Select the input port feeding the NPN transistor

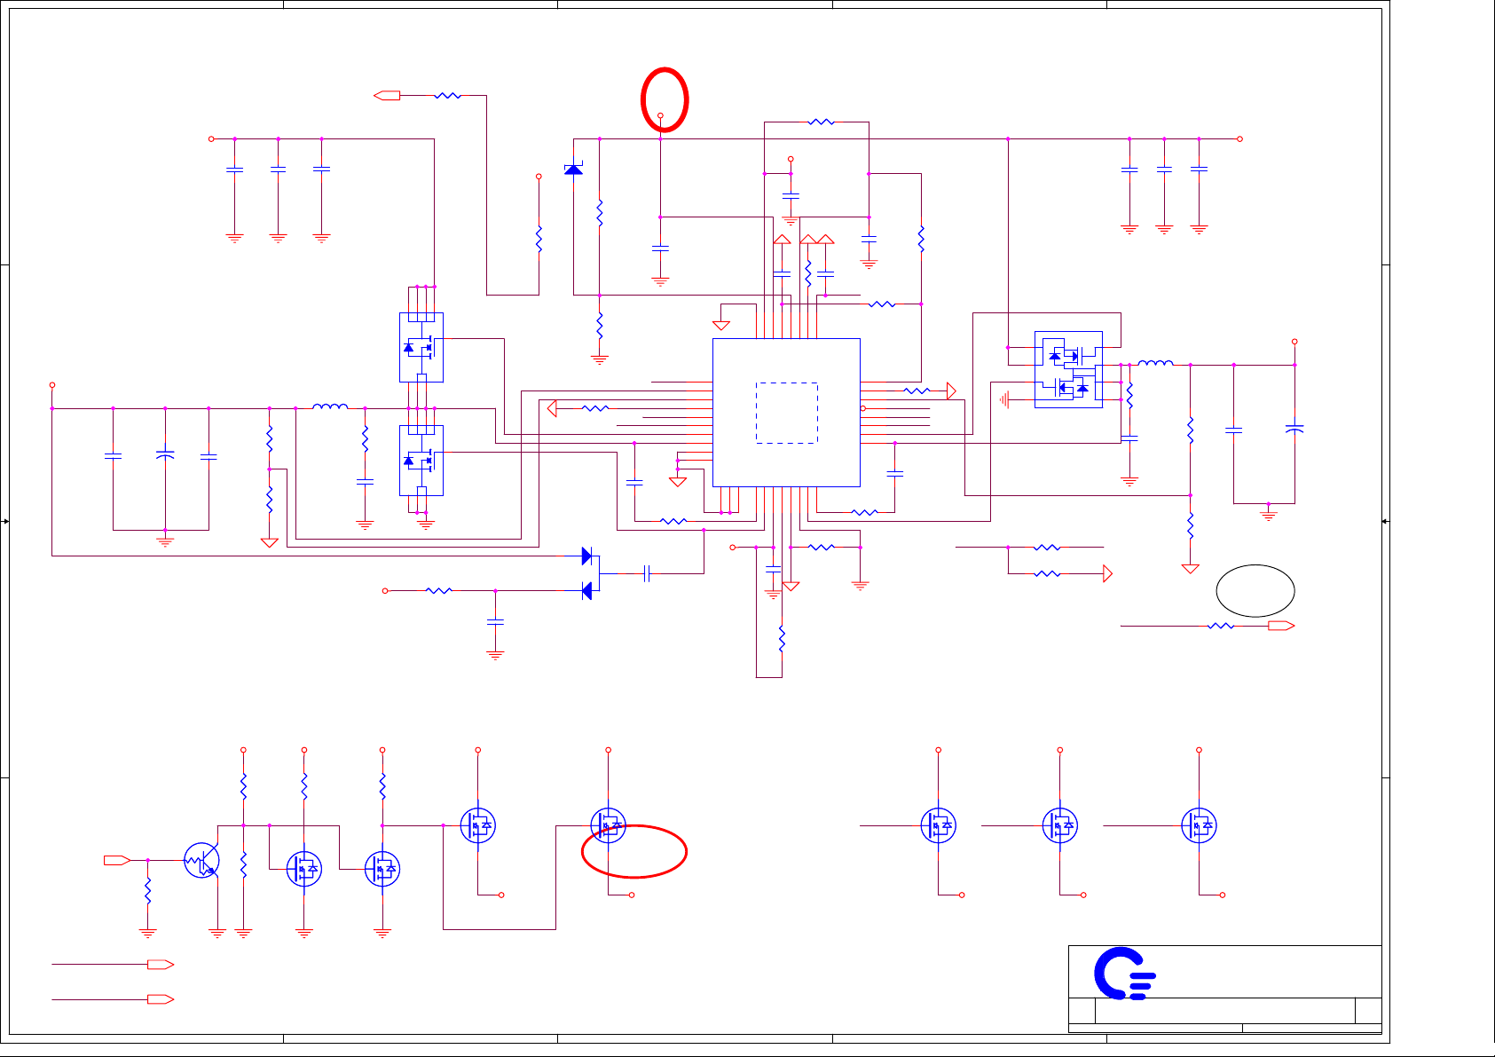pos(117,860)
